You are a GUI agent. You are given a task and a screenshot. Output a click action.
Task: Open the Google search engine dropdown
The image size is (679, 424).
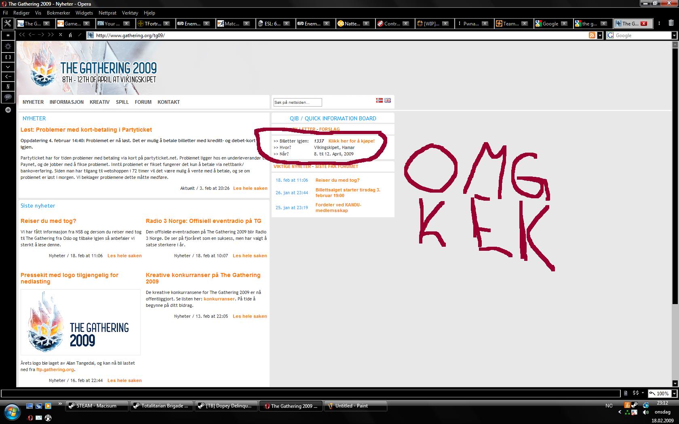pos(674,36)
